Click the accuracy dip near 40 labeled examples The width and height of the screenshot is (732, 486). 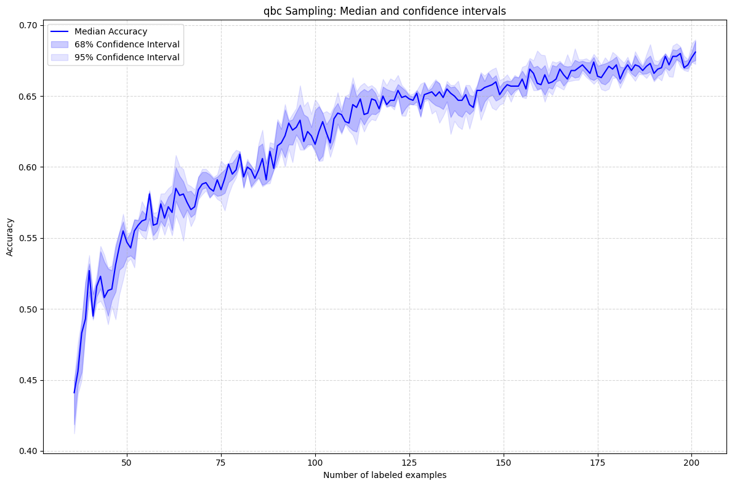pos(93,317)
